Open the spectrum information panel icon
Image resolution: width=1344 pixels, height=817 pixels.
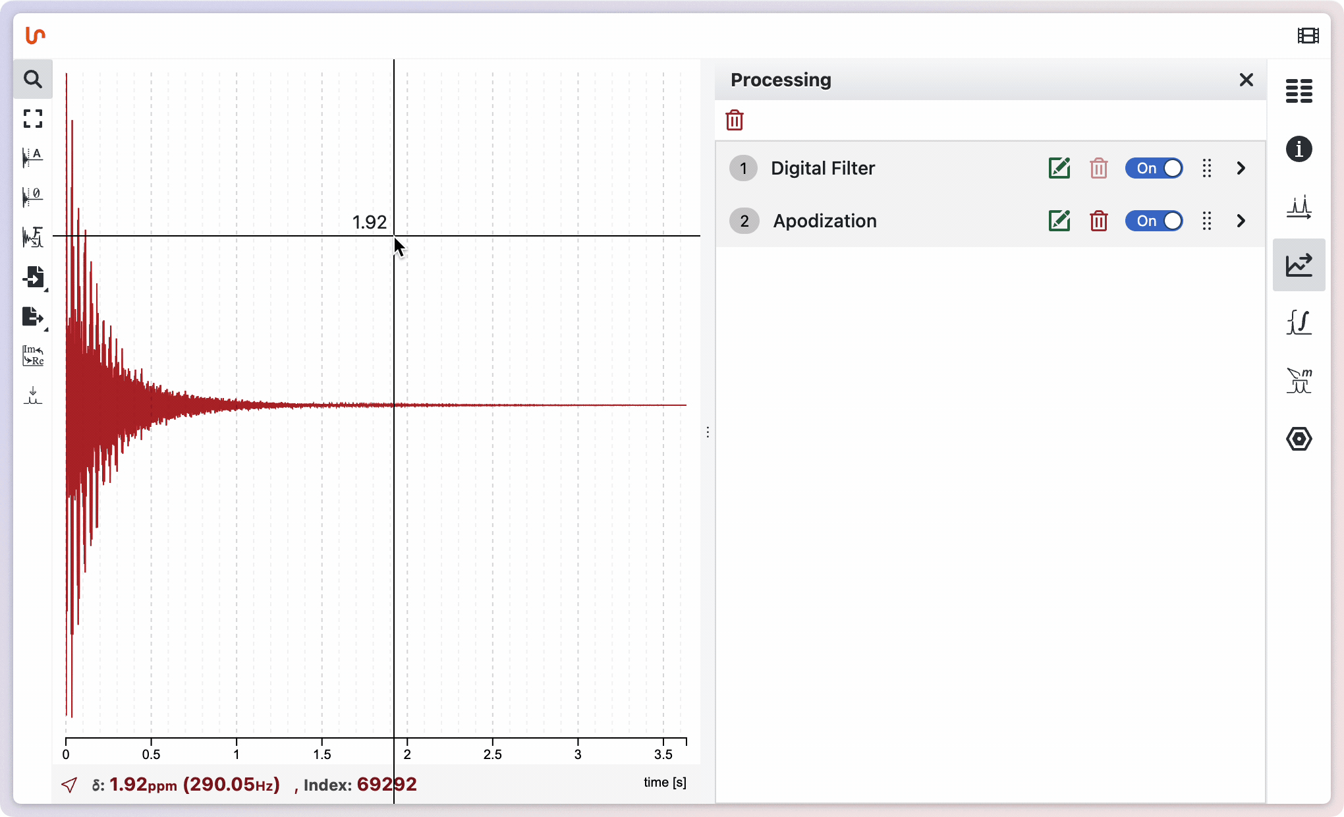1299,149
